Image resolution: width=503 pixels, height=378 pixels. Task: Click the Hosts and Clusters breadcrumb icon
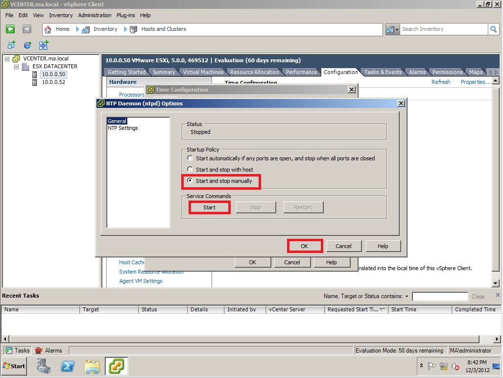coord(133,29)
